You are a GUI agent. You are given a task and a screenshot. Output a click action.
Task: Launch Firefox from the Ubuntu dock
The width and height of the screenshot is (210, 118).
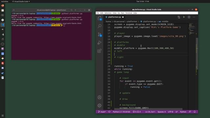(x=3, y=6)
